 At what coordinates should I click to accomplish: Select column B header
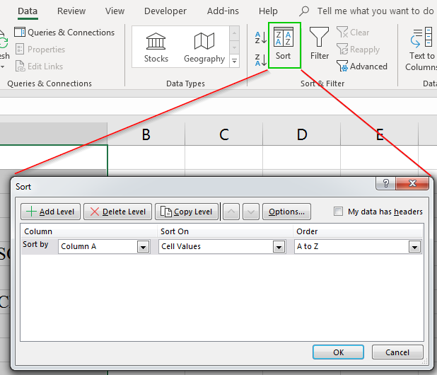146,134
